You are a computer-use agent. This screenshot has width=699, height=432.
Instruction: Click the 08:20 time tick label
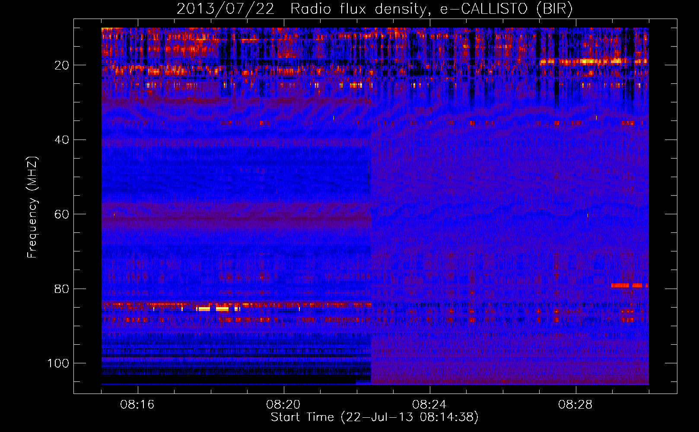pos(283,405)
